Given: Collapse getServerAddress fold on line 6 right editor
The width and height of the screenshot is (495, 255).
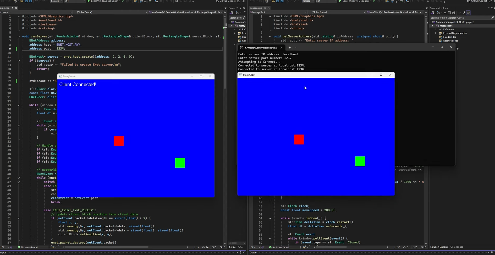Looking at the screenshot, I should [270, 36].
